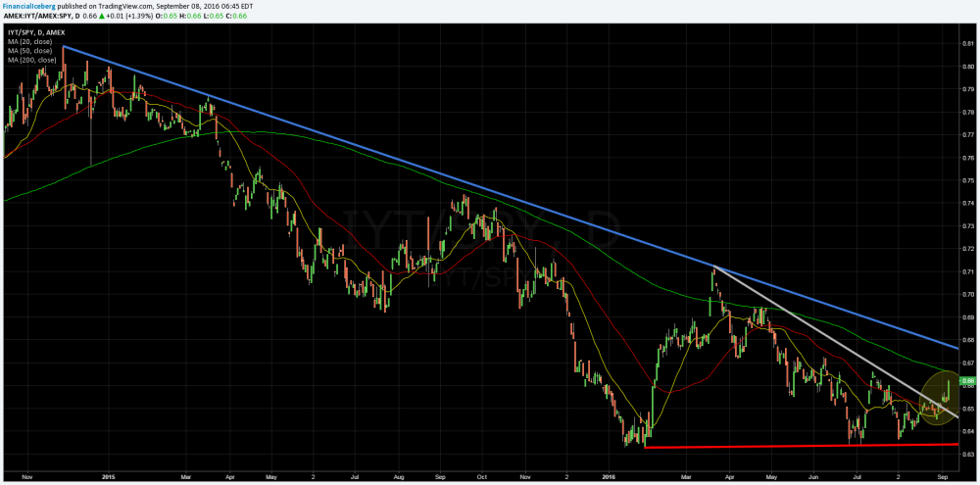Viewport: 980px width, 485px height.
Task: Select the IYT/SPY, D, AMEX legend title
Action: coord(35,31)
